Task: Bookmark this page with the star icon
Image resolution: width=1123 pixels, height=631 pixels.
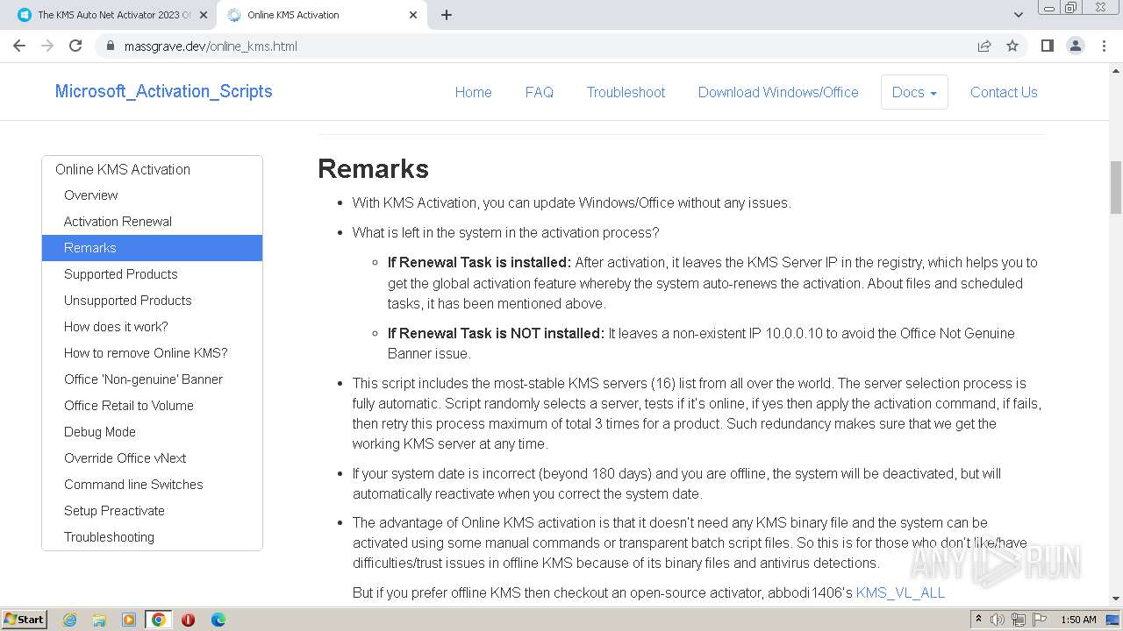Action: 1012,46
